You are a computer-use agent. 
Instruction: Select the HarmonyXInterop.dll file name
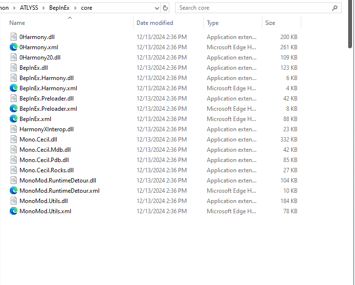pos(46,129)
